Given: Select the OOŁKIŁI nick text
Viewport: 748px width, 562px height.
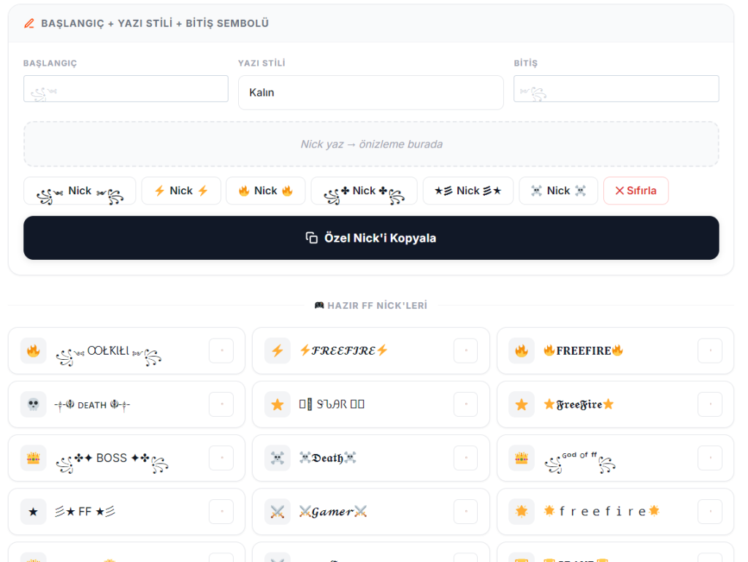Looking at the screenshot, I should pos(109,354).
